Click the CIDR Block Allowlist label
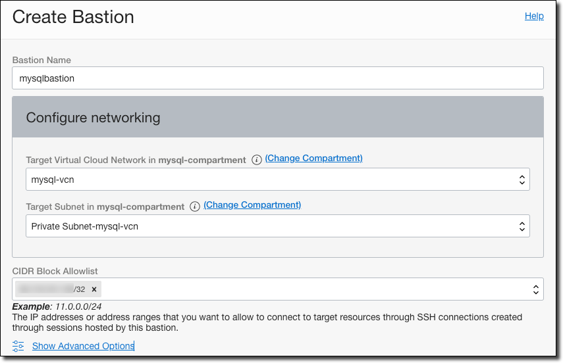 click(55, 270)
